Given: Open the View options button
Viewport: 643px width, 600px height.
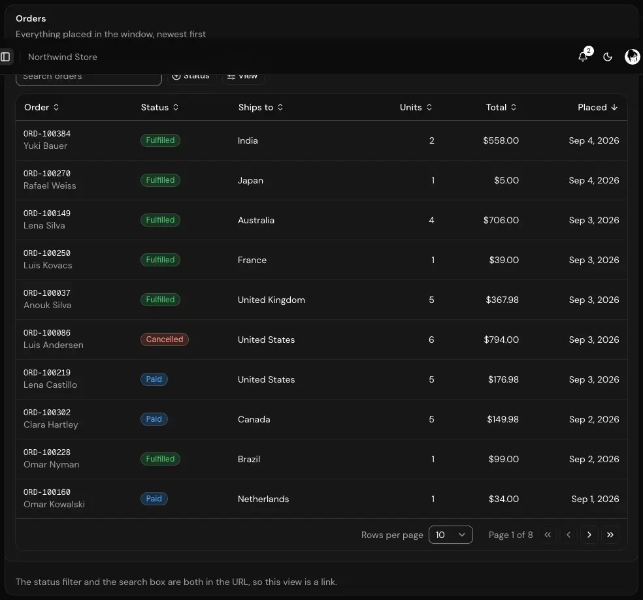Looking at the screenshot, I should [243, 76].
